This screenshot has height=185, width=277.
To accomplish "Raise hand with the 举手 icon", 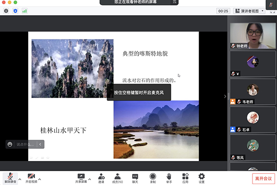I will [169, 178].
